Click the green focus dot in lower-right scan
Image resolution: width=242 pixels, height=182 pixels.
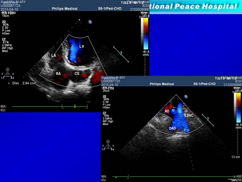[208, 120]
